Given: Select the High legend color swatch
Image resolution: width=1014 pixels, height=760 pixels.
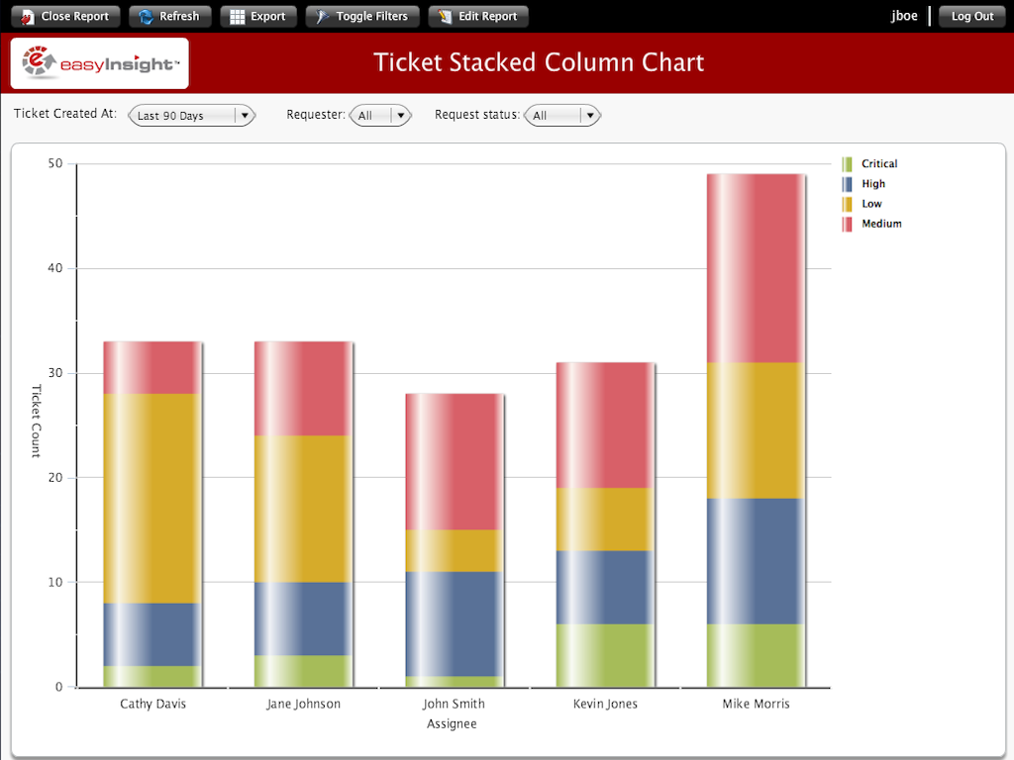Looking at the screenshot, I should pyautogui.click(x=847, y=184).
